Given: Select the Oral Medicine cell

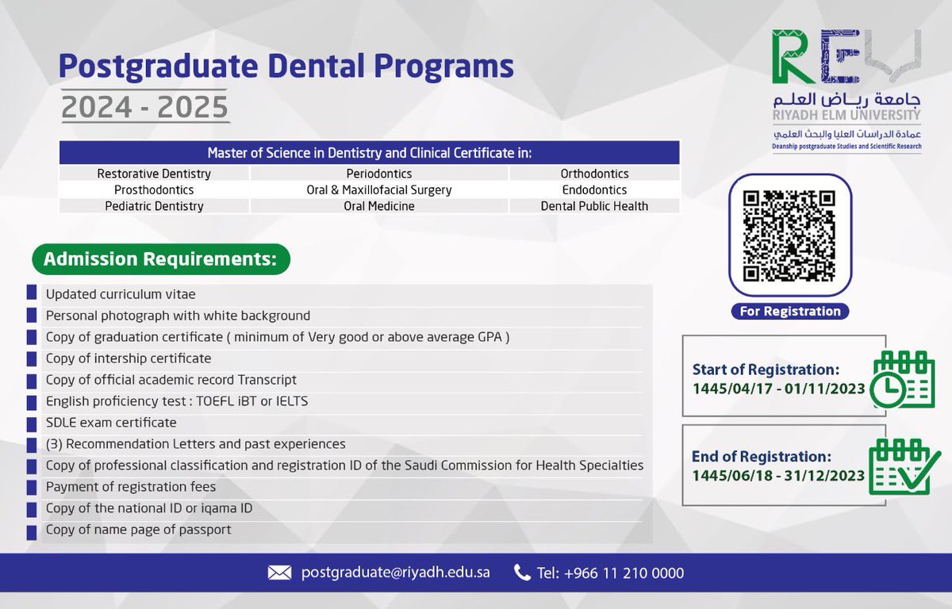Looking at the screenshot, I should [x=379, y=206].
